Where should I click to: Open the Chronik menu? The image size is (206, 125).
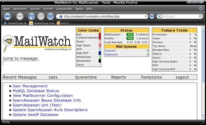pos(48,9)
